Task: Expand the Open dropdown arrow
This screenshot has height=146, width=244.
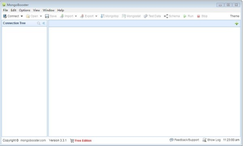Action: tap(41, 16)
